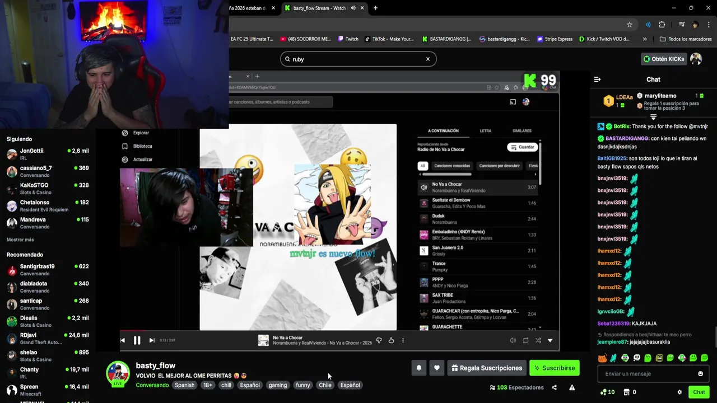This screenshot has width=717, height=403.
Task: Clear the ruby search with X
Action: (428, 59)
